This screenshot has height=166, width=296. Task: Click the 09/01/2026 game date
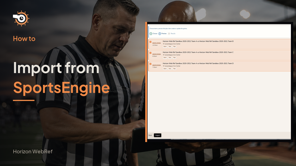tap(156, 43)
